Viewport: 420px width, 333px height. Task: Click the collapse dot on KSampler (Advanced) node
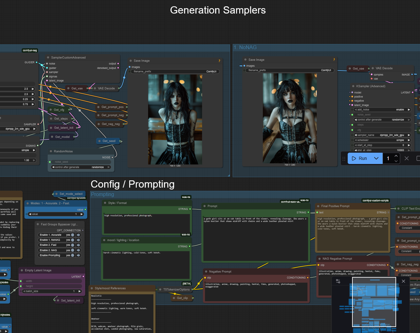click(353, 86)
